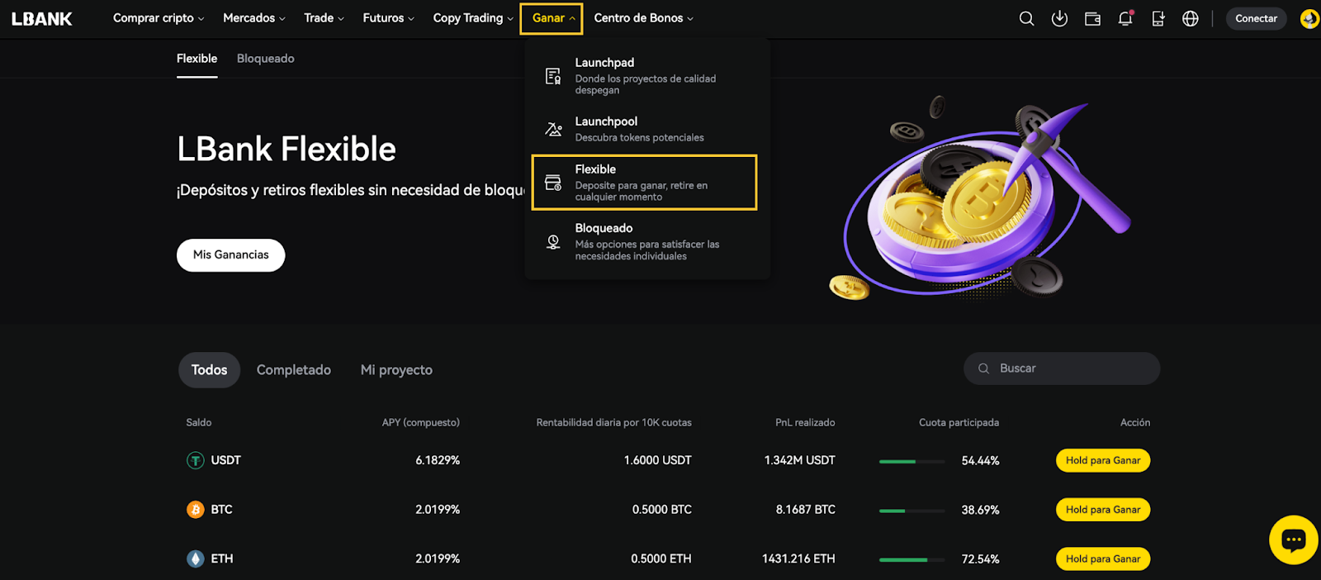Image resolution: width=1321 pixels, height=580 pixels.
Task: Click the download icon in the header
Action: [1059, 18]
